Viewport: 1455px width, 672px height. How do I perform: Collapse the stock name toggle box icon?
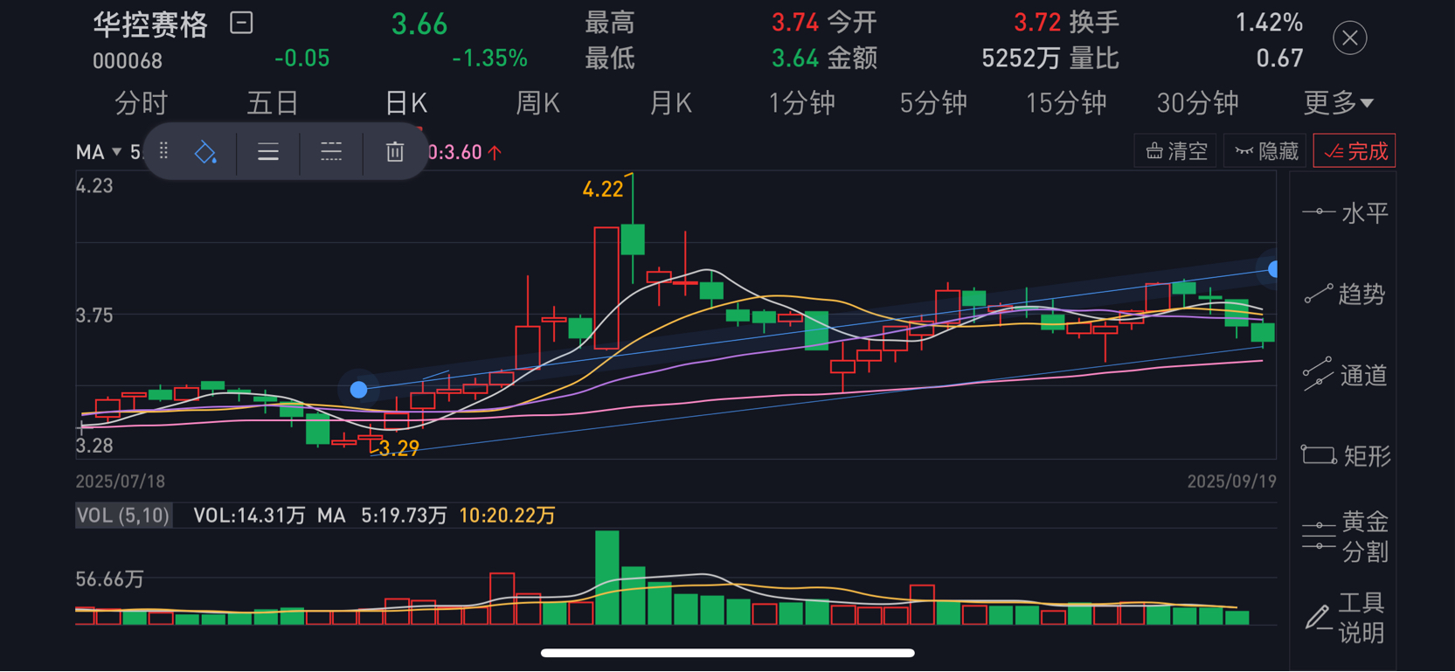click(241, 23)
